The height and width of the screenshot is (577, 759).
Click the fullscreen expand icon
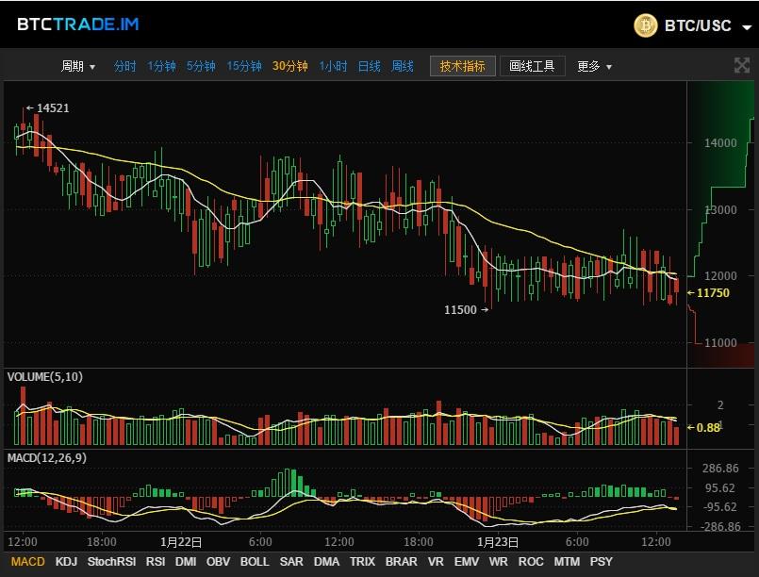[742, 65]
